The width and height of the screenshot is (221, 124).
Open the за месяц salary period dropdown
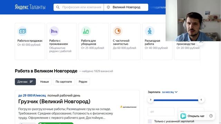[x=170, y=92]
